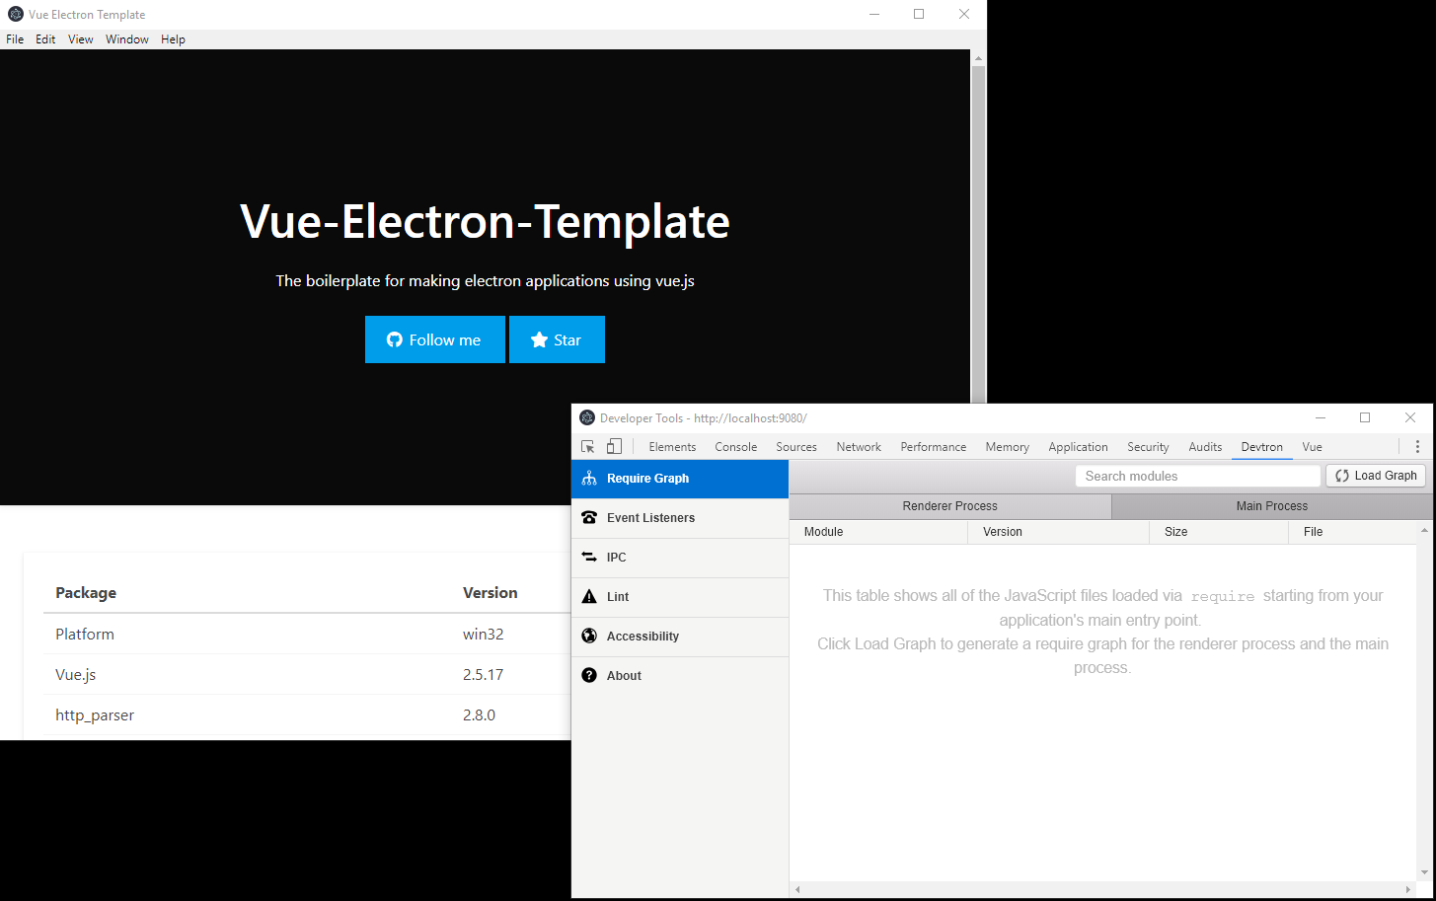Viewport: 1436px width, 901px height.
Task: Click the IPC arrows icon
Action: pos(589,558)
